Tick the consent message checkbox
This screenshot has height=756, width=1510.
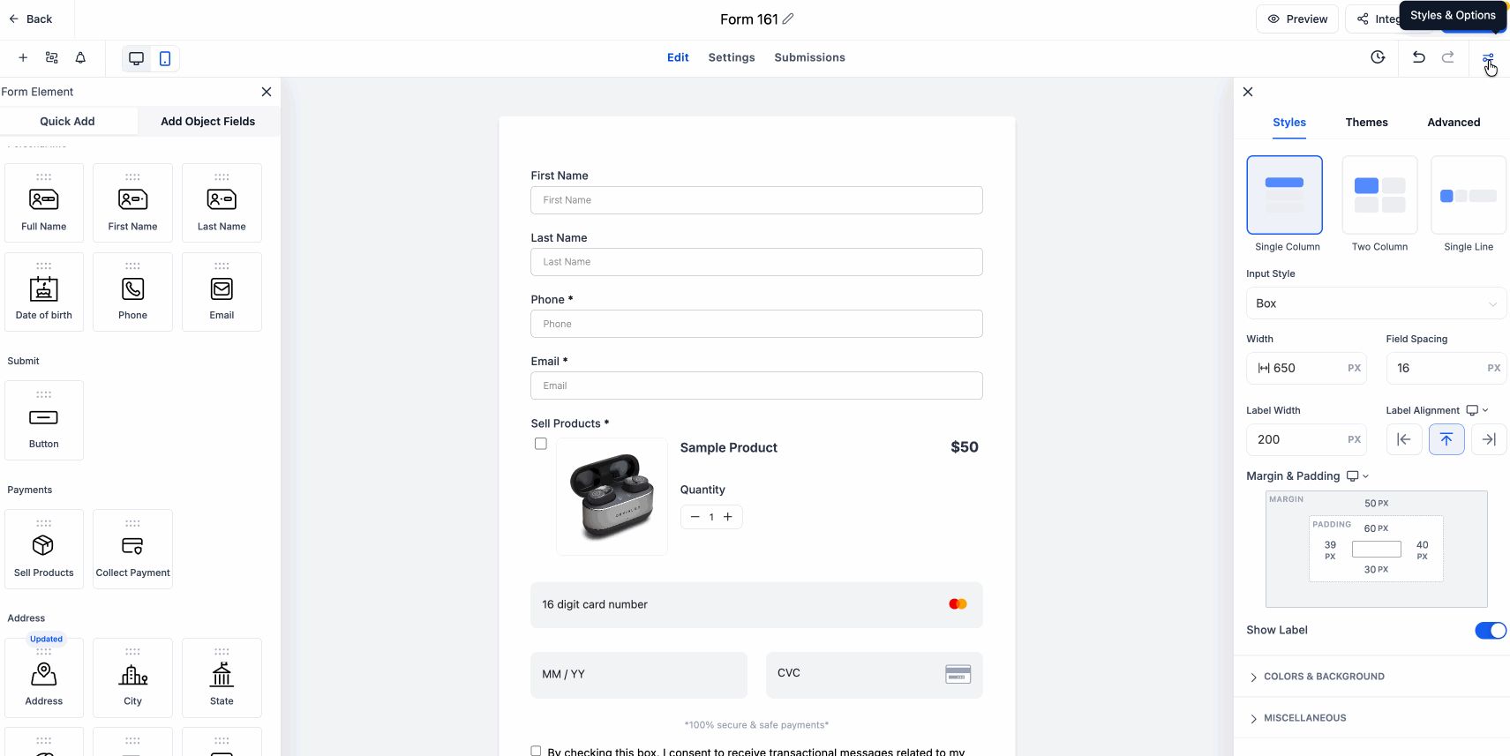[536, 751]
